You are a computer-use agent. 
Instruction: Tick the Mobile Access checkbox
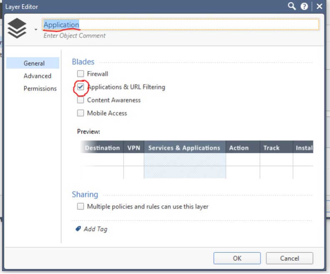click(x=80, y=113)
